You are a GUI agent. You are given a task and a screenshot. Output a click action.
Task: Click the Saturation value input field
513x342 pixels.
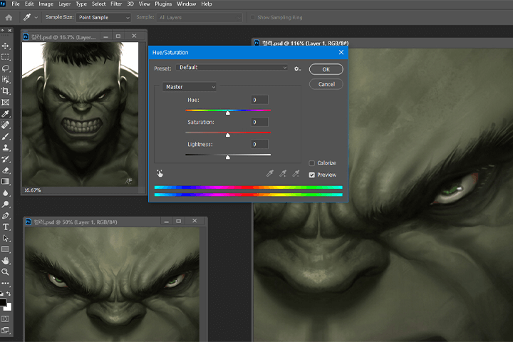click(x=260, y=122)
